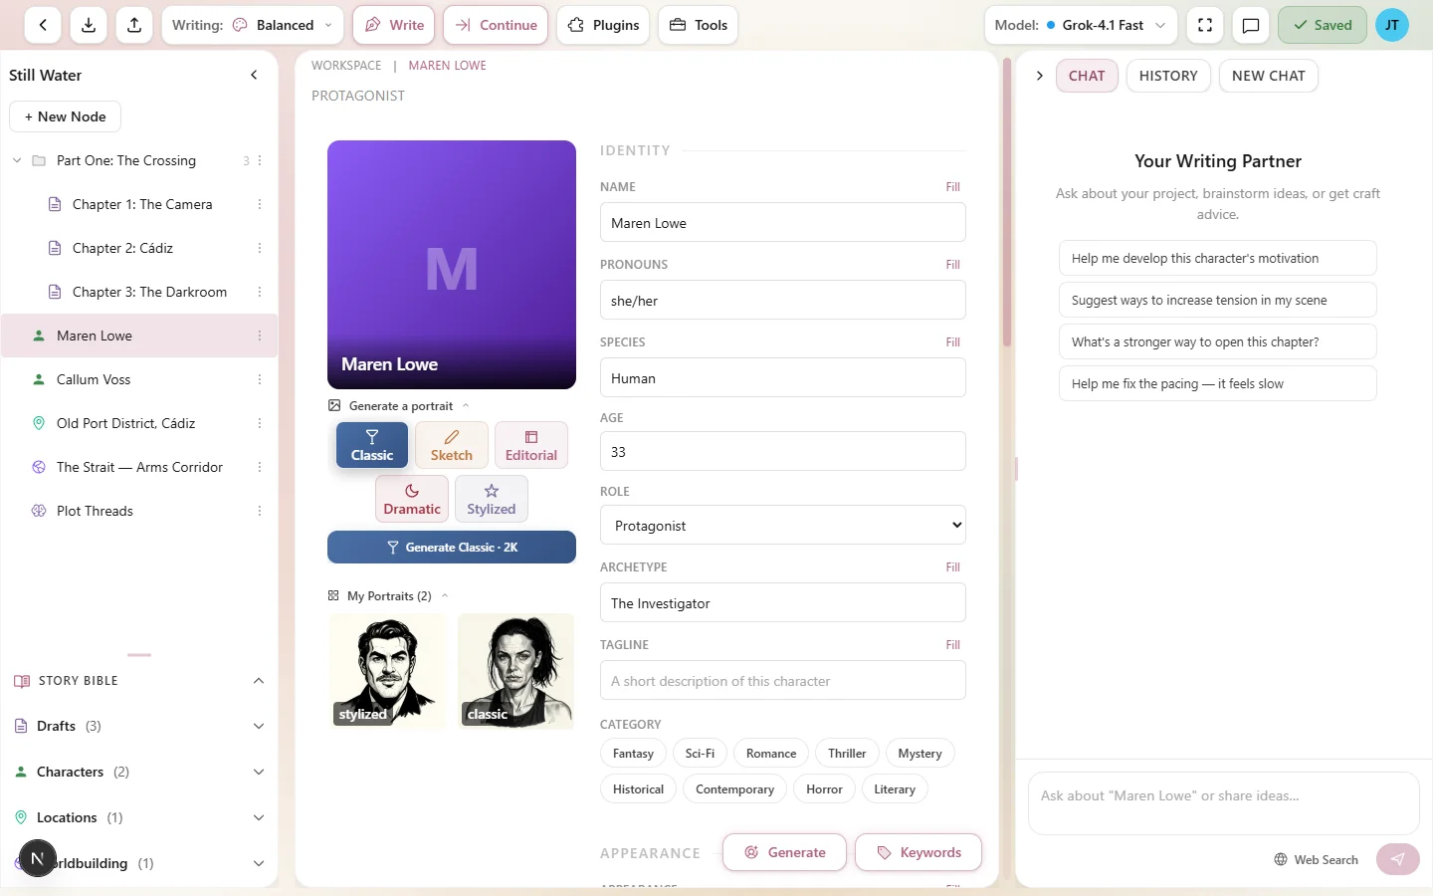Open feedback via the chat bubble icon
This screenshot has height=896, width=1433.
[1252, 25]
